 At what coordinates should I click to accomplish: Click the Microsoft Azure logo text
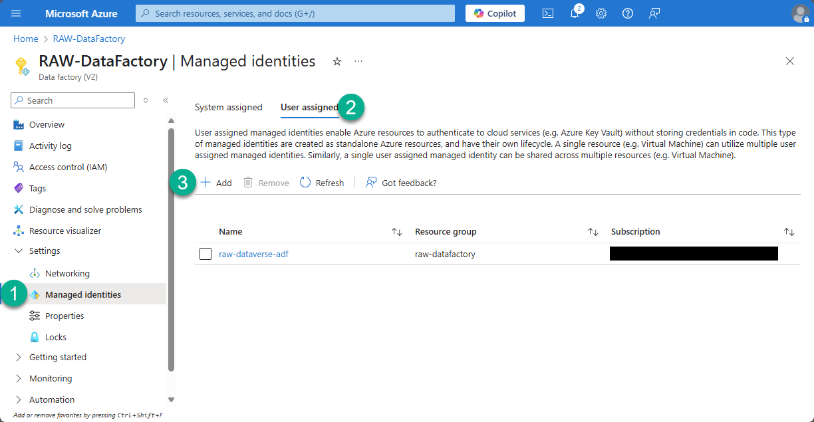[81, 13]
